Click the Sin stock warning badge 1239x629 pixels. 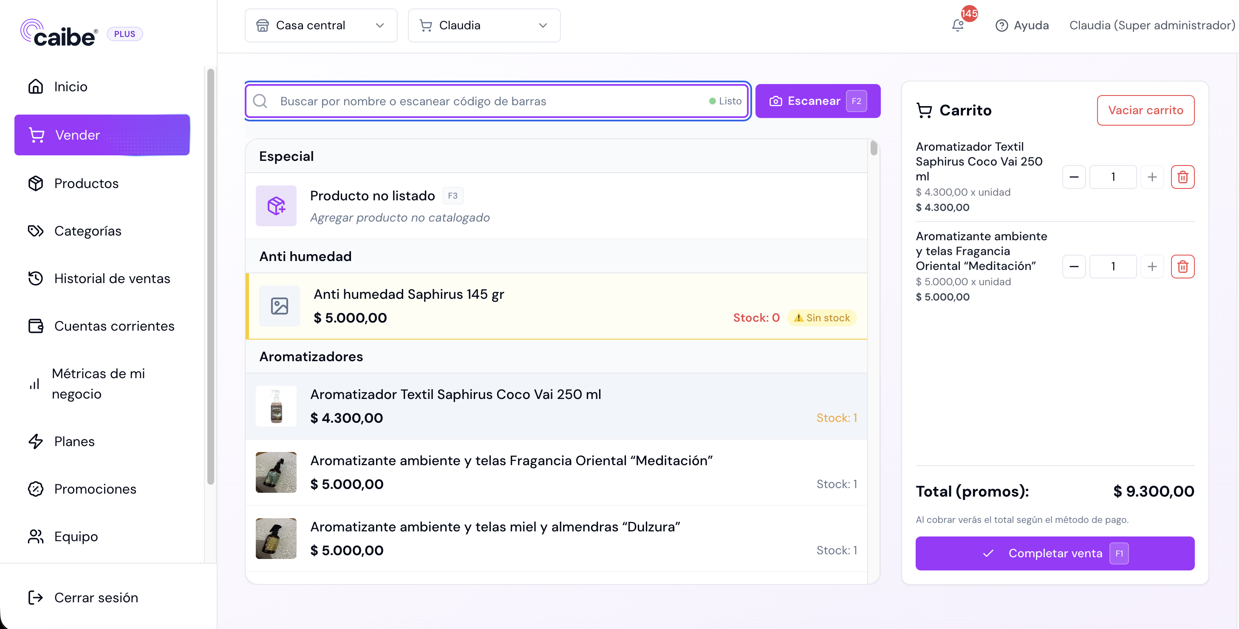[822, 317]
